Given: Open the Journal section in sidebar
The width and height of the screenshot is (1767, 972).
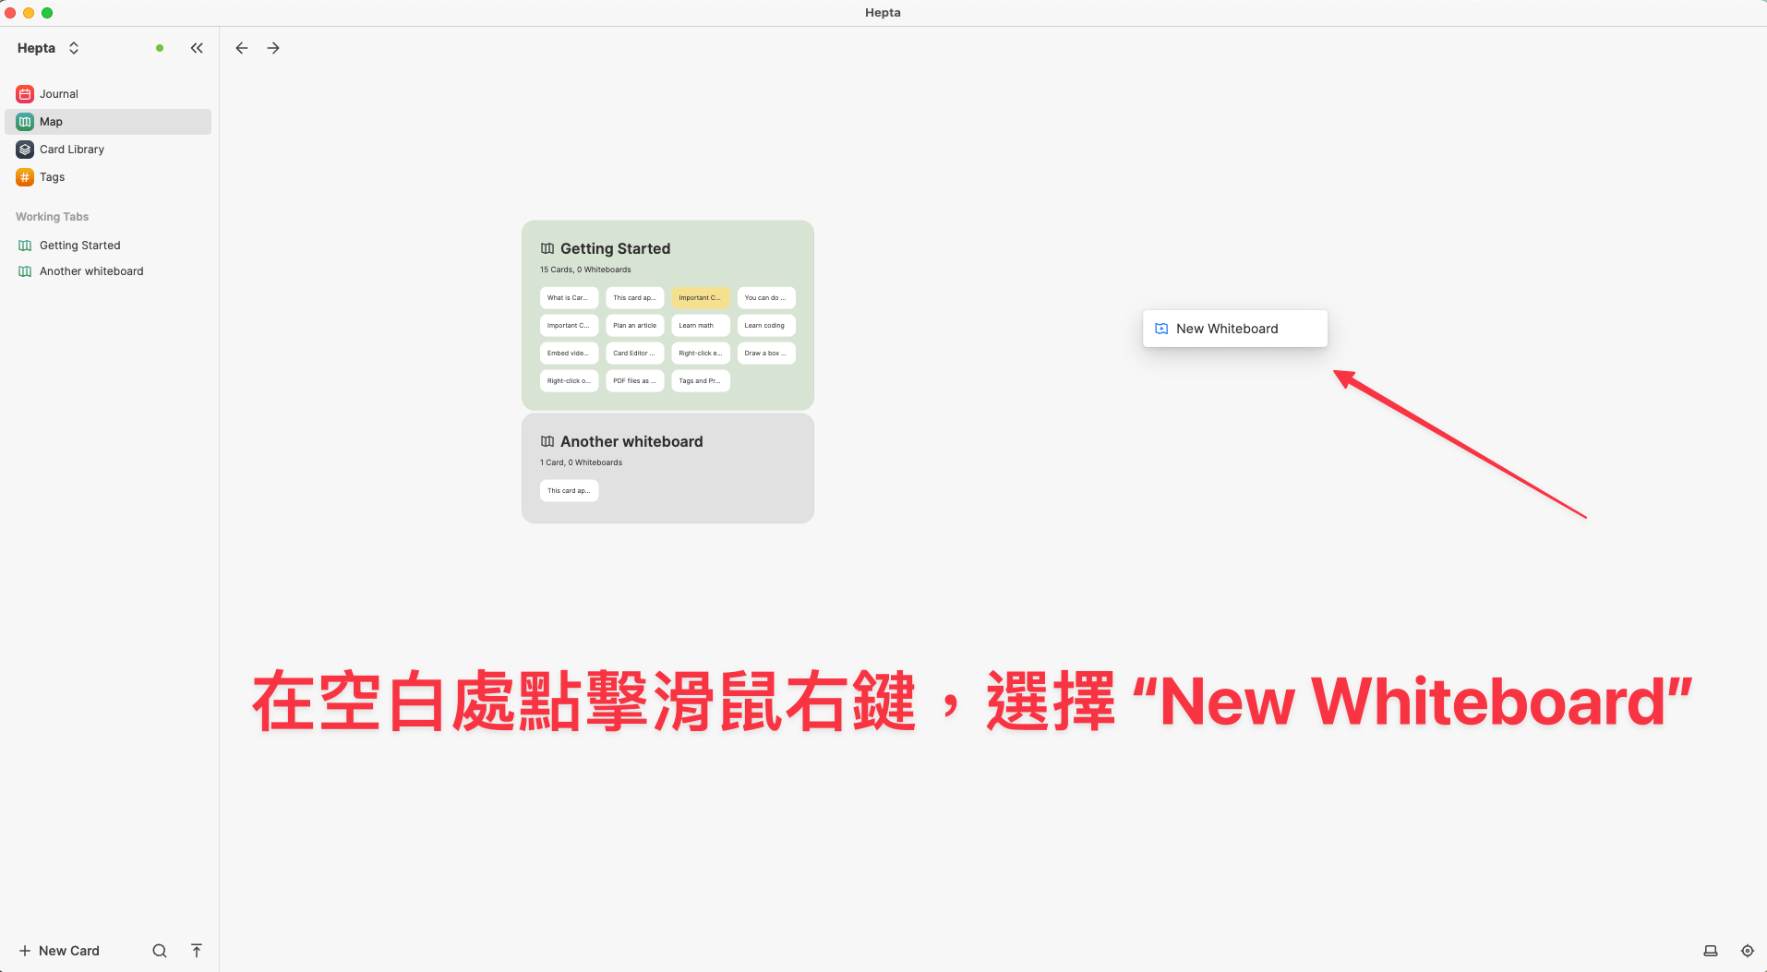Looking at the screenshot, I should pos(58,94).
